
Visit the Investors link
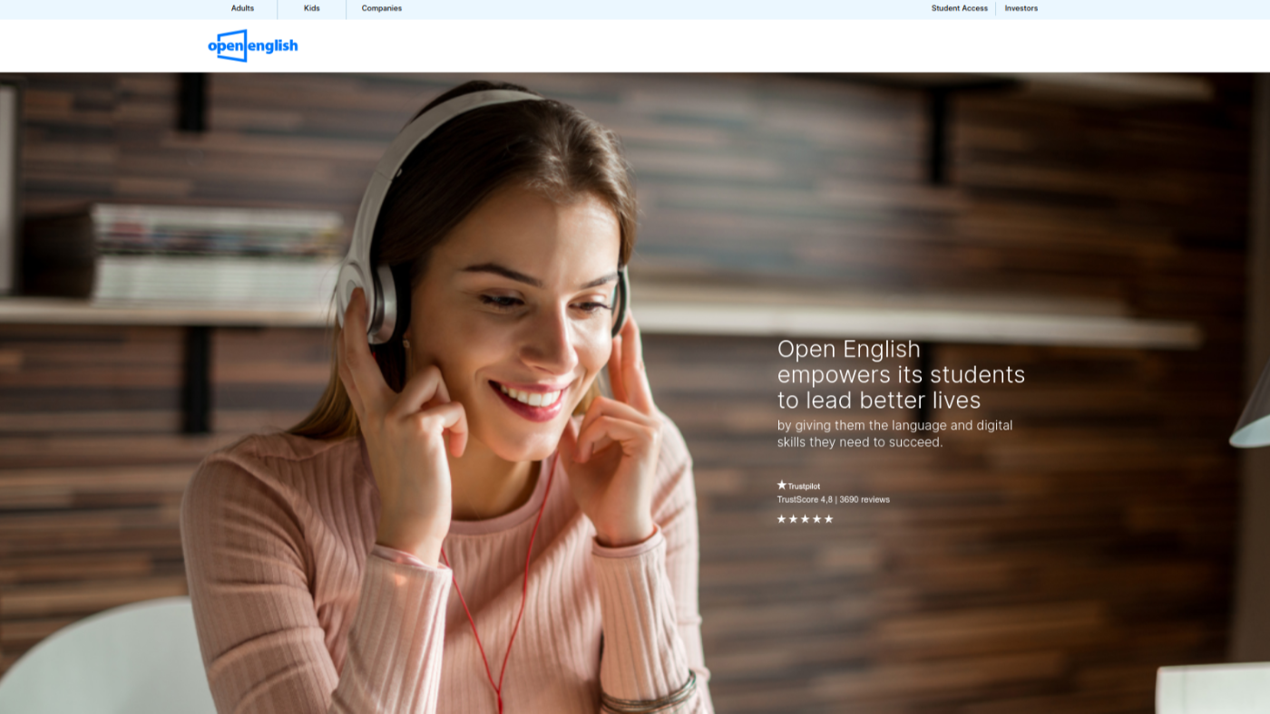pyautogui.click(x=1021, y=9)
